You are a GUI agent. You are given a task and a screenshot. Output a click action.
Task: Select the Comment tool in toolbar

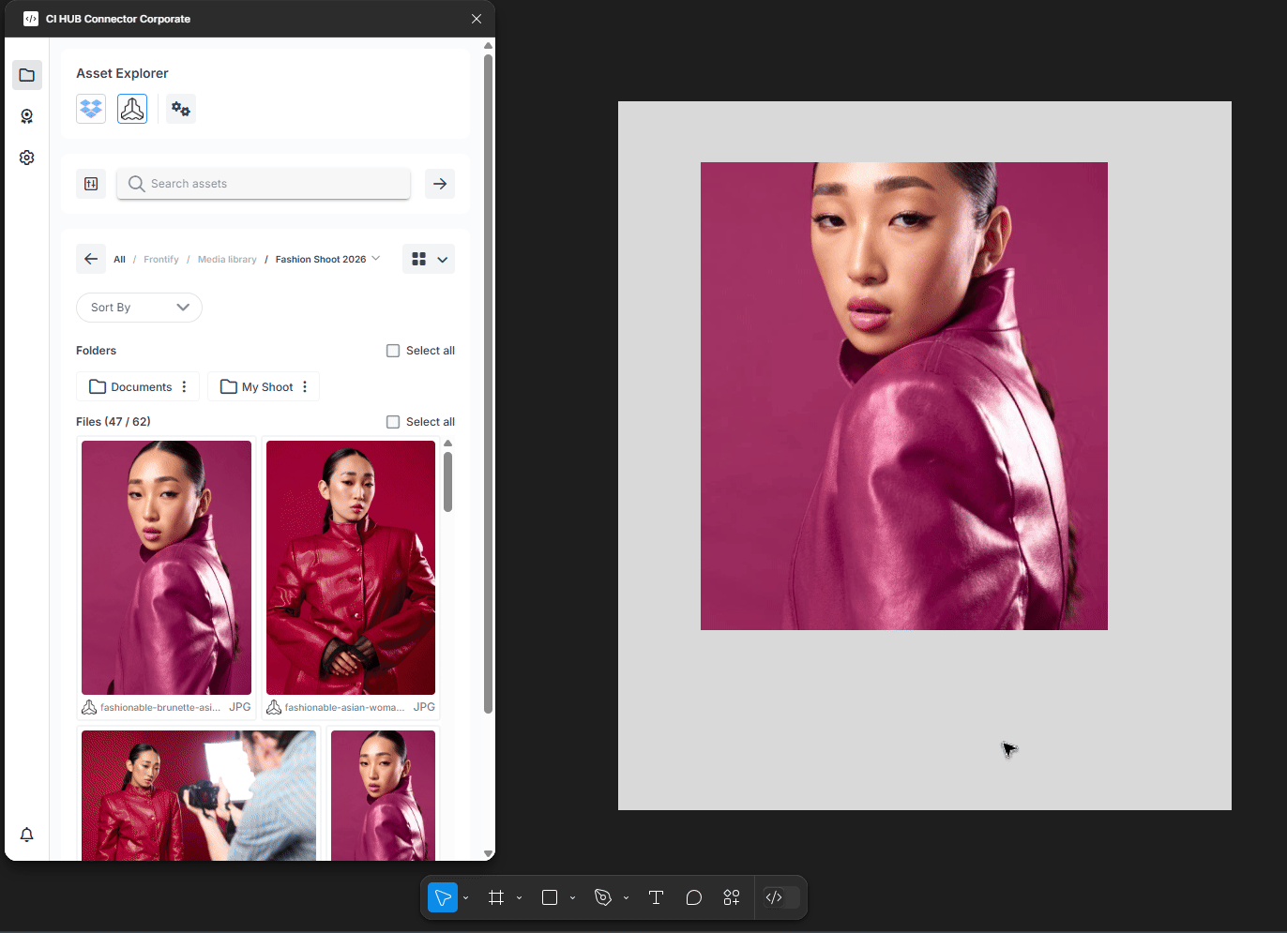click(x=693, y=897)
